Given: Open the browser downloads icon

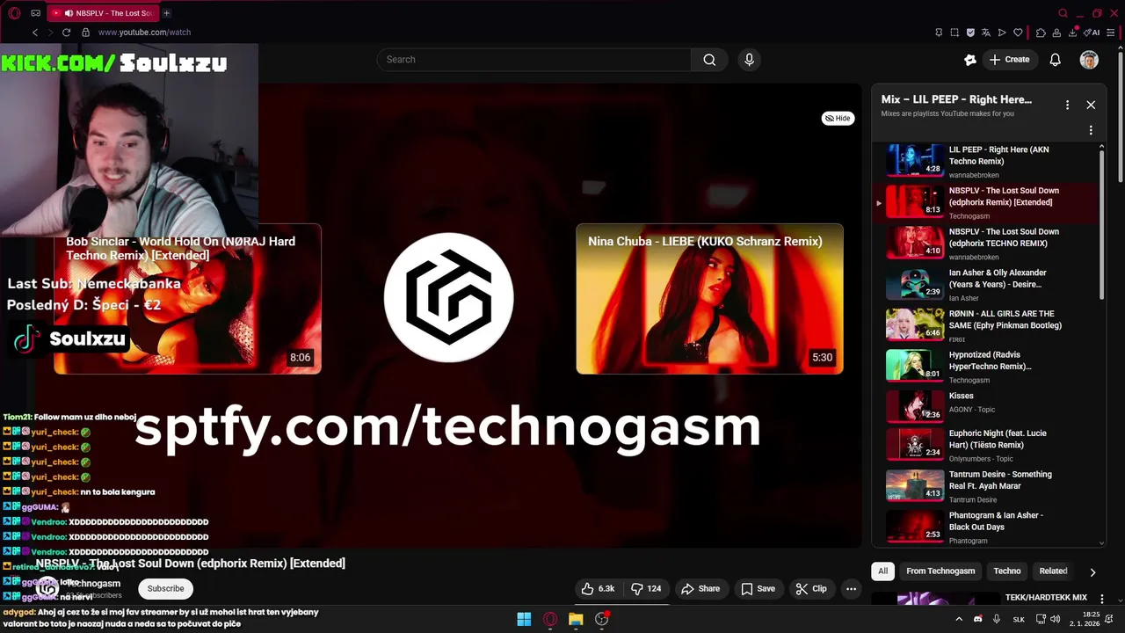Looking at the screenshot, I should 1074,33.
